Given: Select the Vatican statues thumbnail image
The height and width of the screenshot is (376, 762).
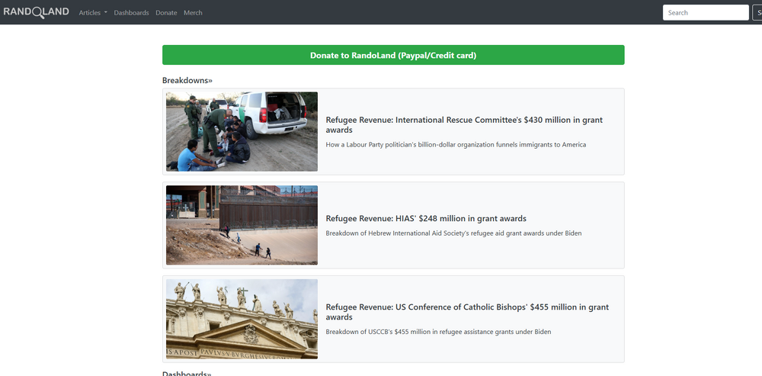Looking at the screenshot, I should 242,319.
